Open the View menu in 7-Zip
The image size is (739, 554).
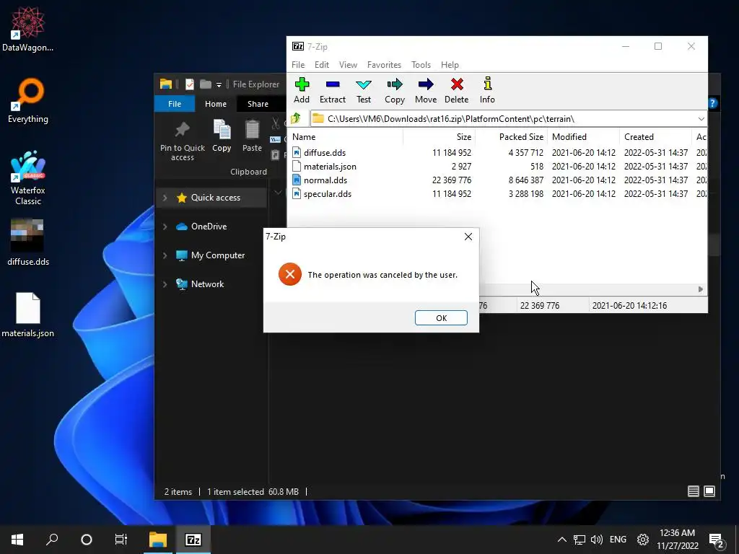(348, 64)
